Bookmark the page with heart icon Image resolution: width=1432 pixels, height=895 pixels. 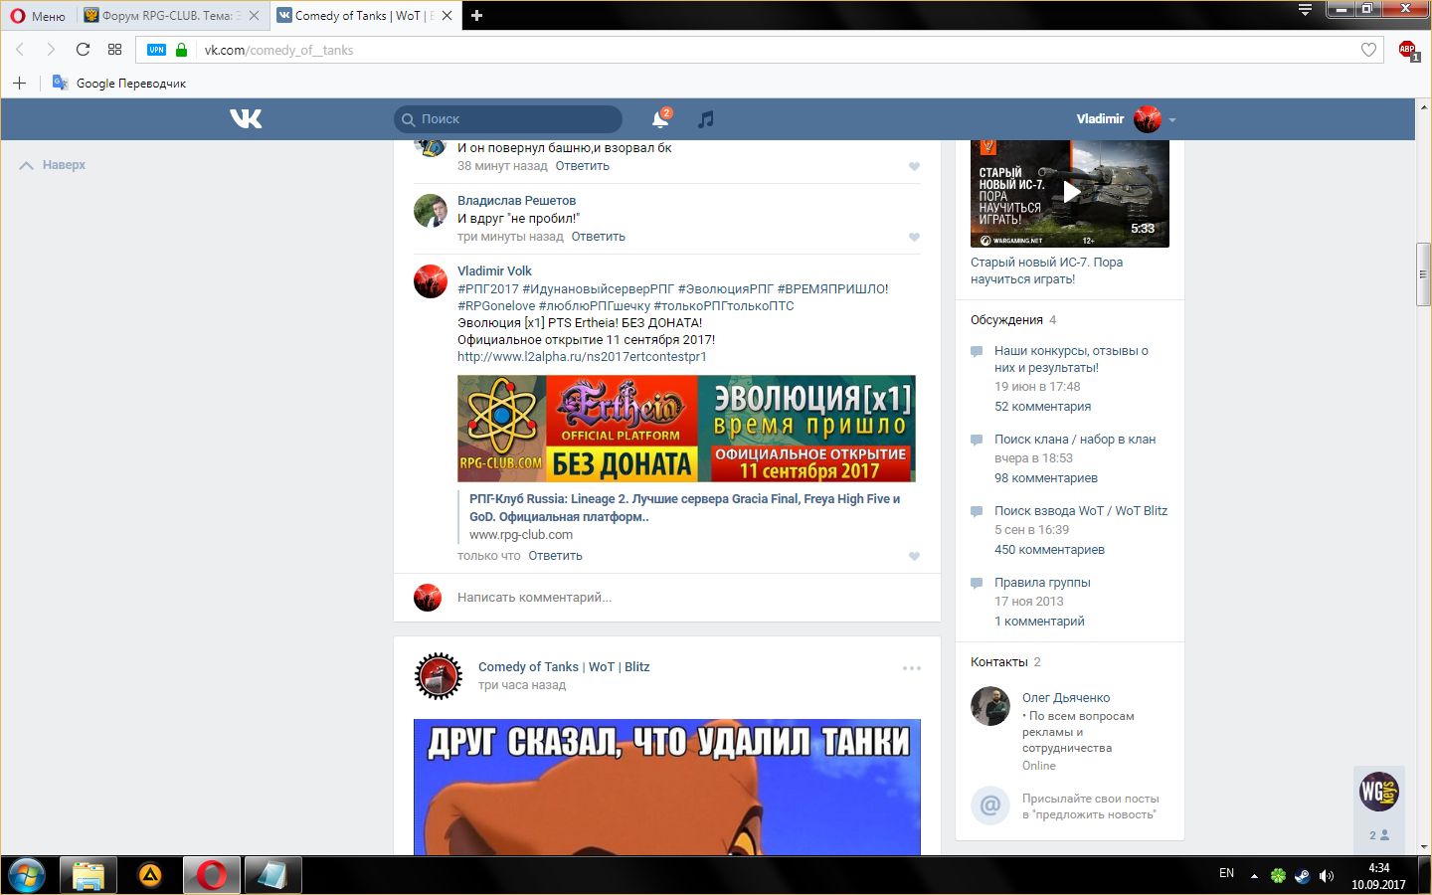coord(1368,50)
